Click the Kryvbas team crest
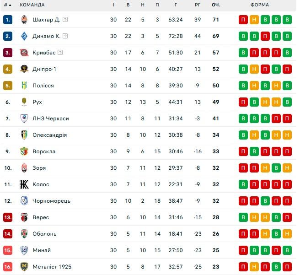Screen dimensions: 300x275 (24, 53)
